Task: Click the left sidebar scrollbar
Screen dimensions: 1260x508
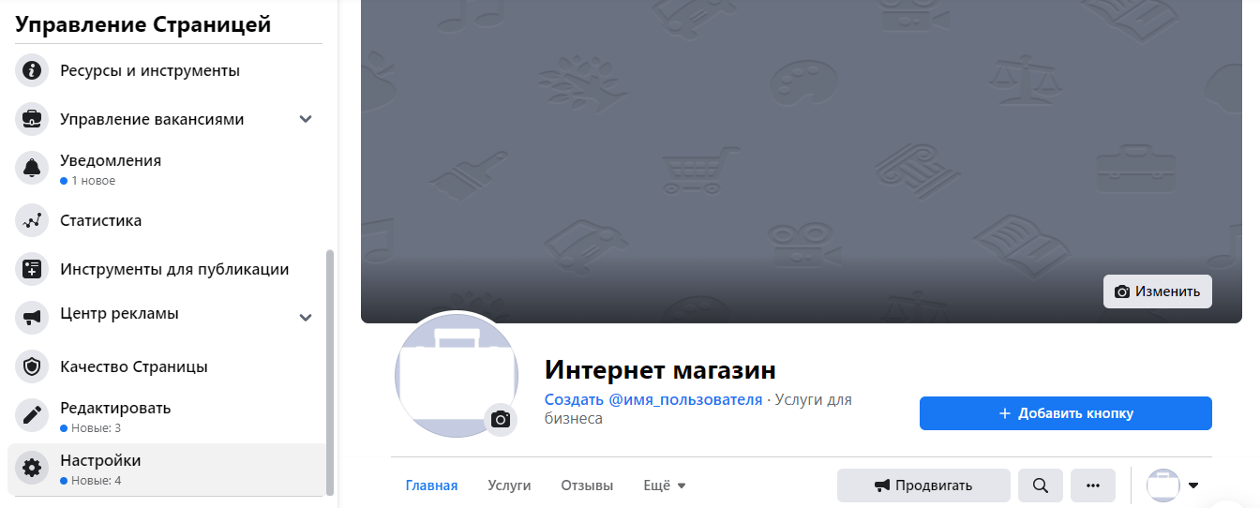Action: 329,371
